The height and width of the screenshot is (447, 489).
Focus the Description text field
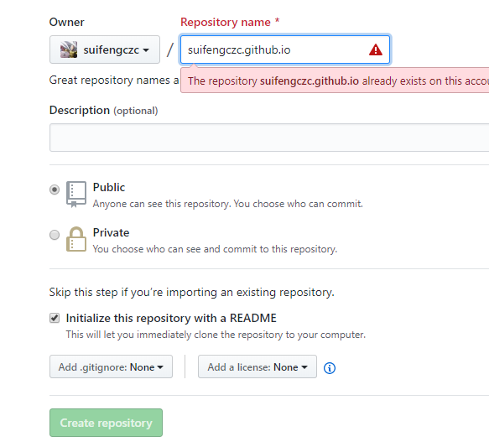269,138
